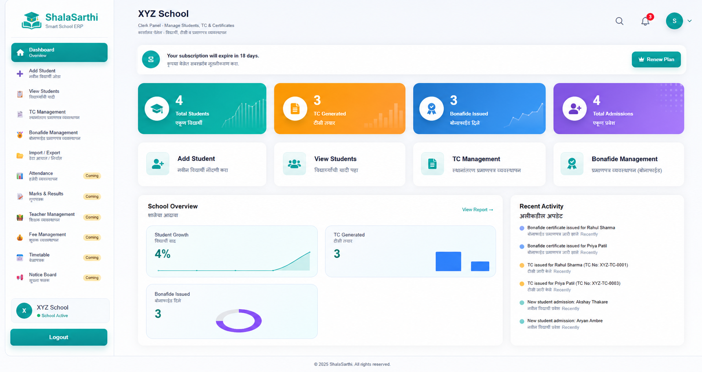Click the Renew Plan button

tap(656, 59)
